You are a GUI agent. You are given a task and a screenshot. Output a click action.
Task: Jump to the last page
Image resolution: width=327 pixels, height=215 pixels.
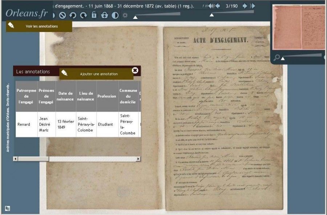click(x=253, y=6)
